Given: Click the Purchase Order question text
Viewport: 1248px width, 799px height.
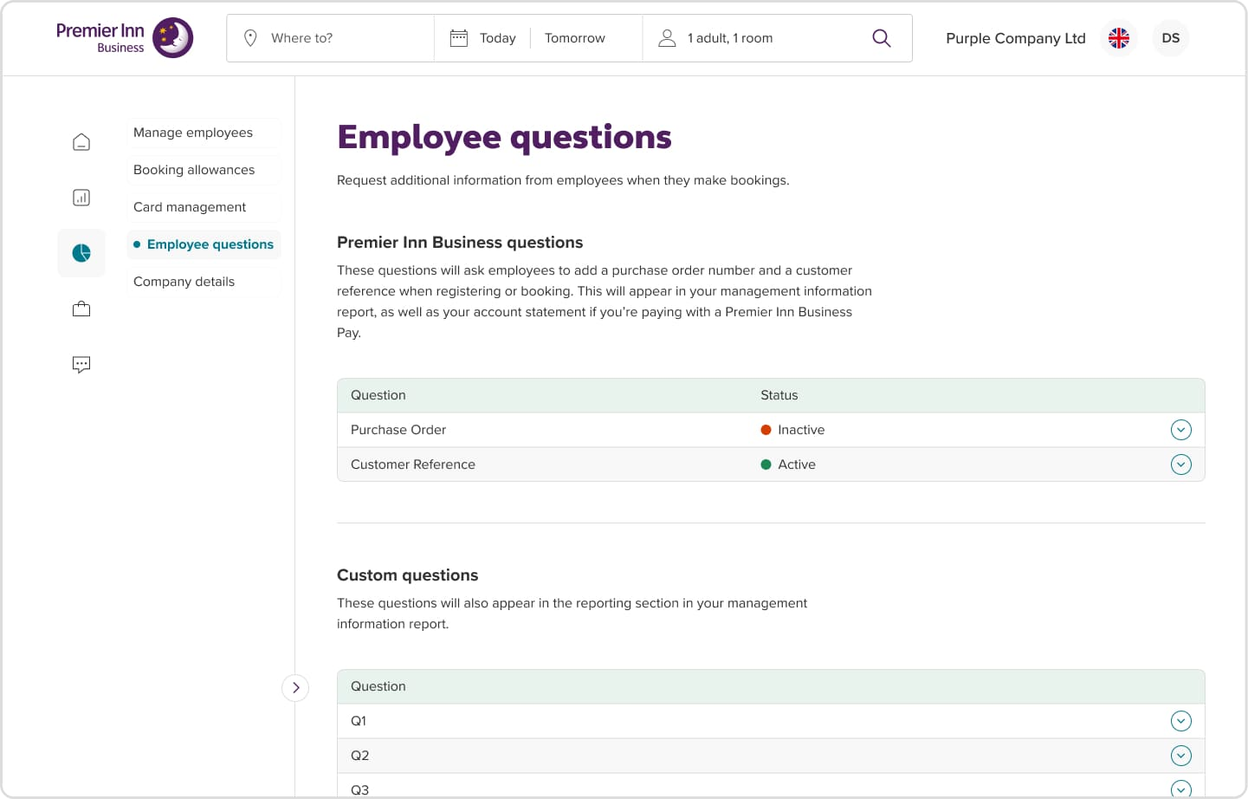Looking at the screenshot, I should tap(398, 430).
